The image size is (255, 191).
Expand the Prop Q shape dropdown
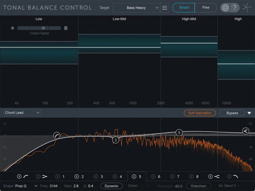click(x=27, y=186)
